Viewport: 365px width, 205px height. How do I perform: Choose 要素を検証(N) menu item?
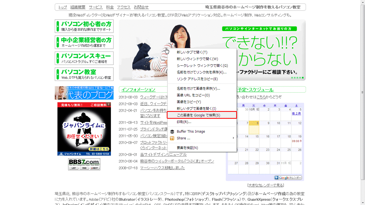pyautogui.click(x=202, y=148)
